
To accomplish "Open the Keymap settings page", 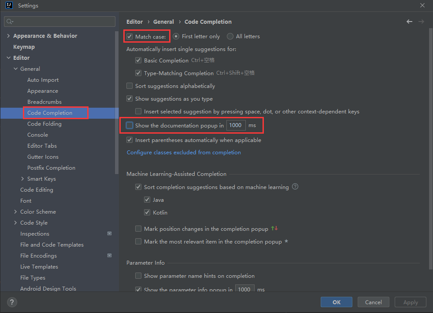I will point(24,47).
